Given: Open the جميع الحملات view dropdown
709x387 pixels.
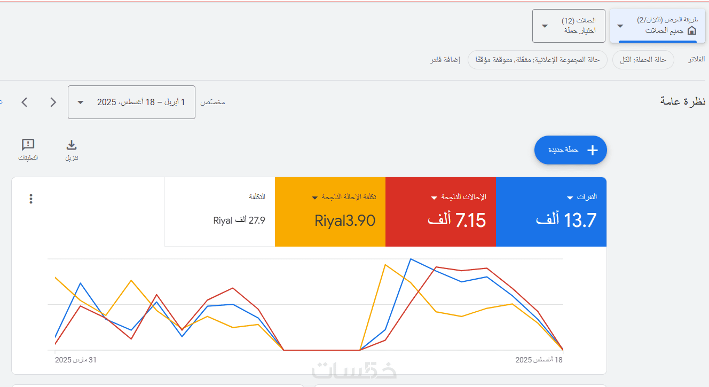Looking at the screenshot, I should (x=620, y=26).
